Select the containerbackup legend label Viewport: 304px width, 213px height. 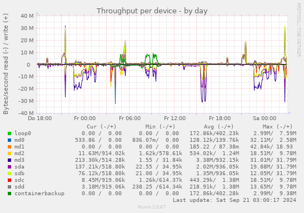click(x=39, y=194)
